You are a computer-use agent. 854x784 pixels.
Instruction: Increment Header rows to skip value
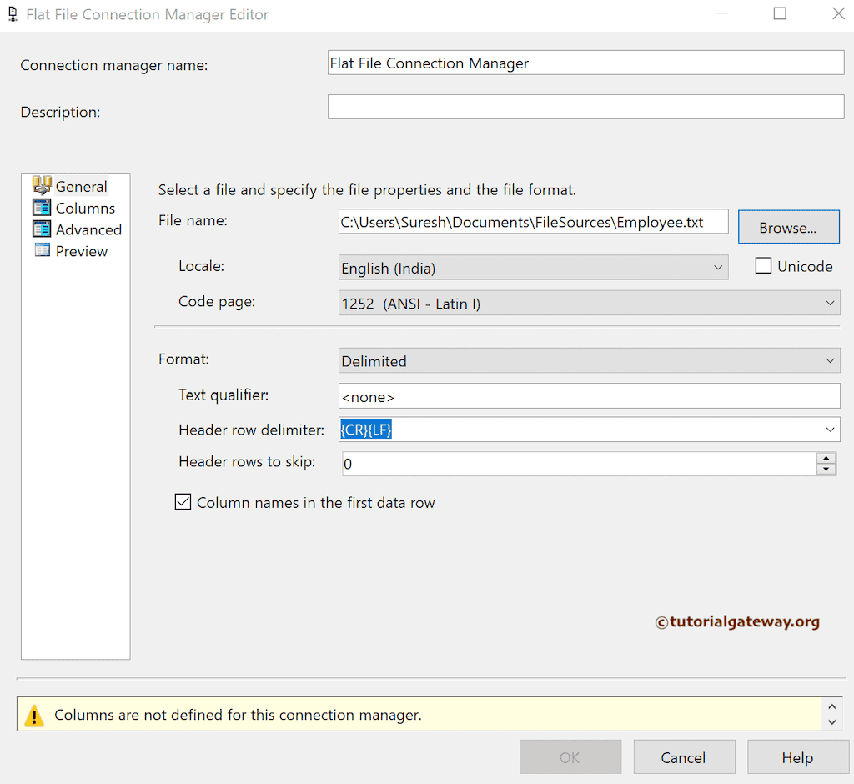pyautogui.click(x=826, y=458)
